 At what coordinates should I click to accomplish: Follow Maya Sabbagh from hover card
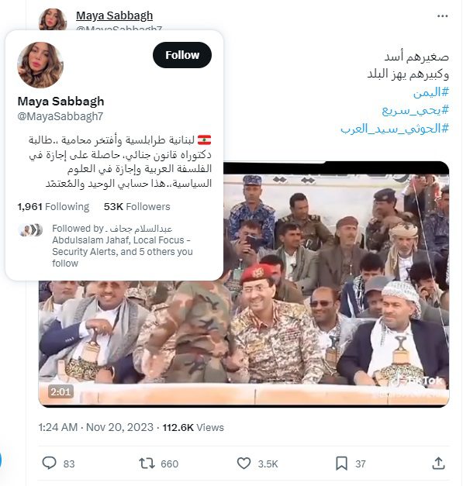(182, 55)
